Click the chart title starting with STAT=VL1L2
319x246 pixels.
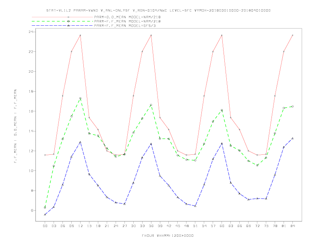158,10
